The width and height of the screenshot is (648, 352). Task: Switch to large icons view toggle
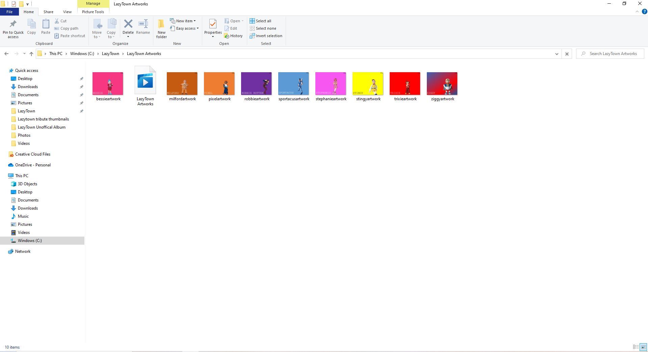point(643,347)
